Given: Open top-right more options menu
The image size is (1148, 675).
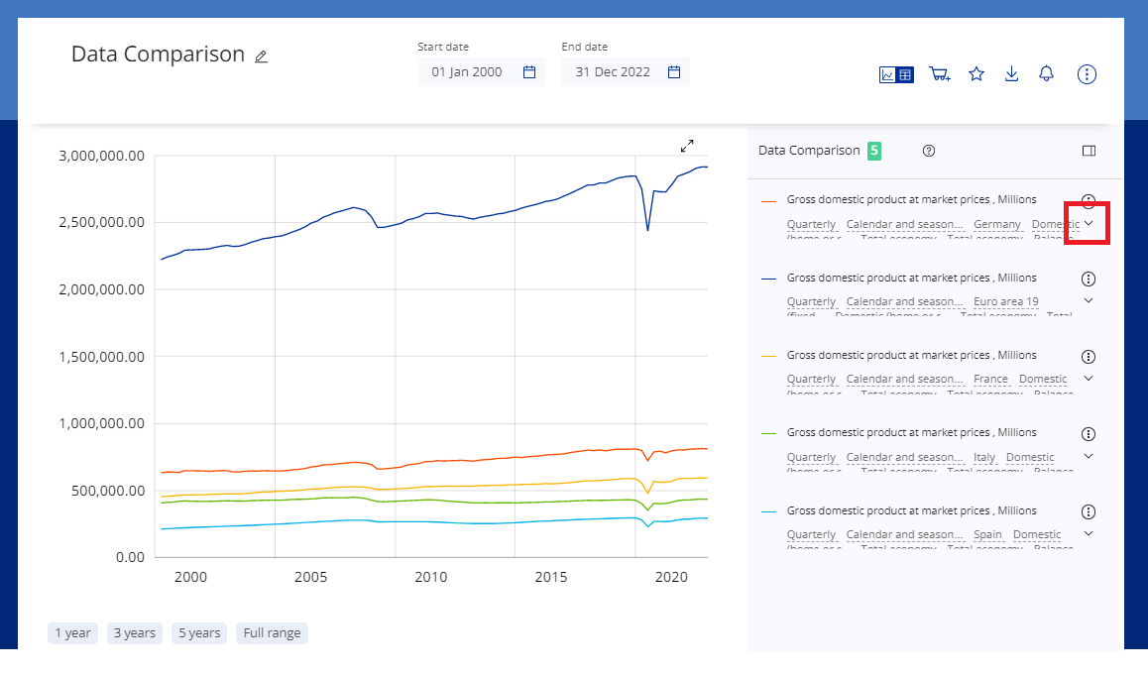Looking at the screenshot, I should pyautogui.click(x=1087, y=74).
